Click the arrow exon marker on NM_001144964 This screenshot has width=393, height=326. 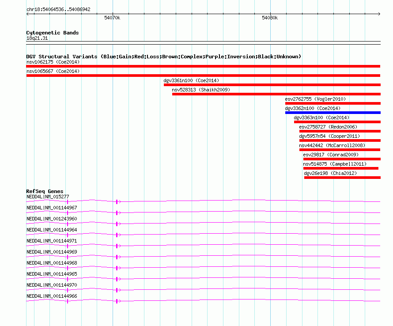pyautogui.click(x=118, y=235)
